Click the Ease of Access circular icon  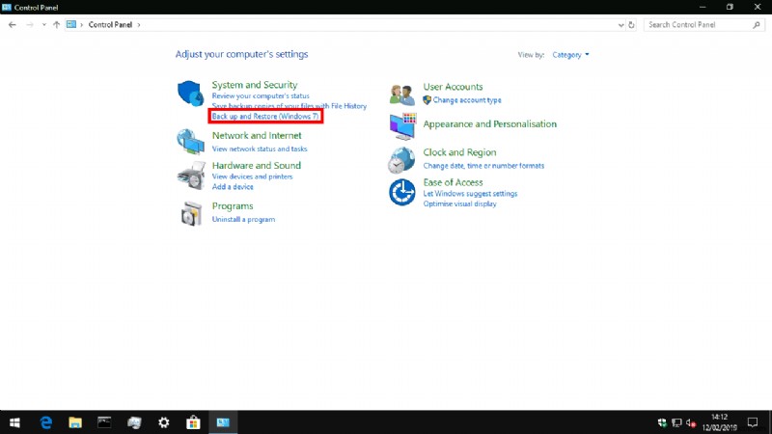pos(401,192)
